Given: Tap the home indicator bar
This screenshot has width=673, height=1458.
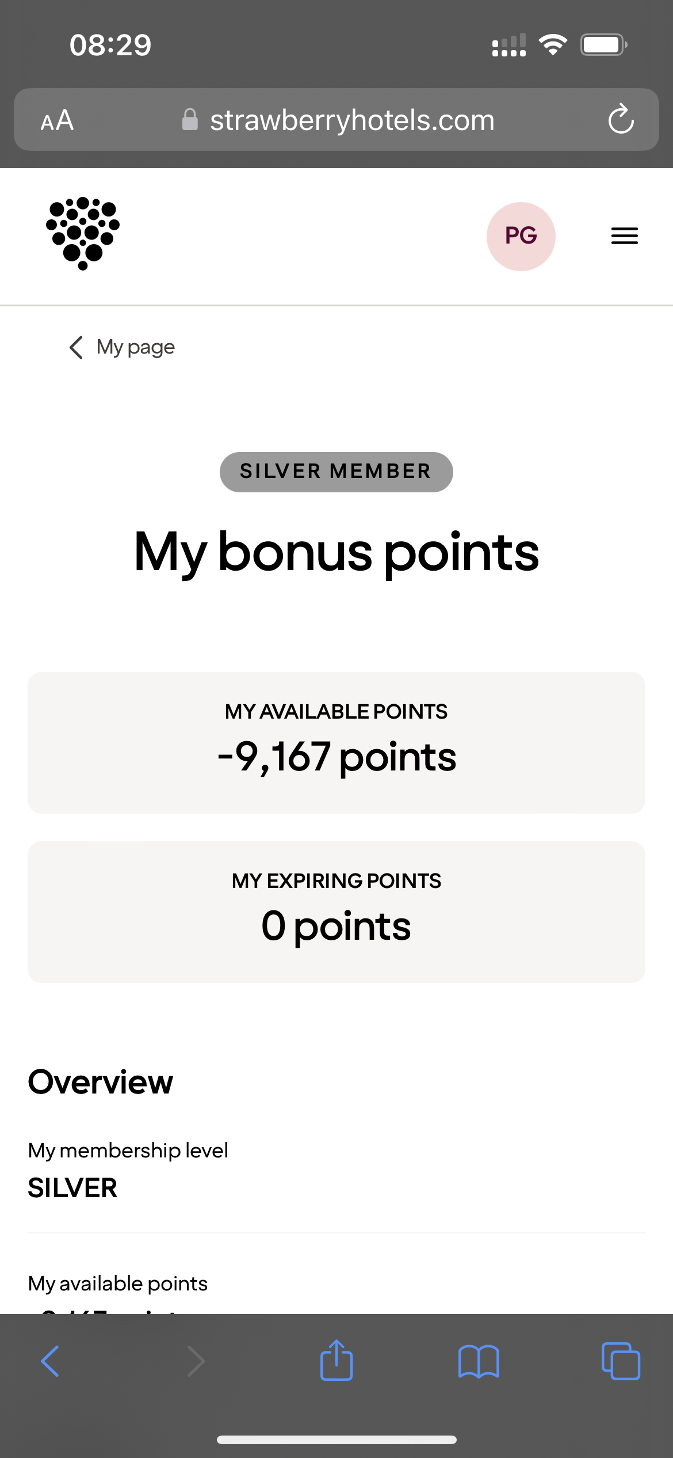Looking at the screenshot, I should 336,1440.
